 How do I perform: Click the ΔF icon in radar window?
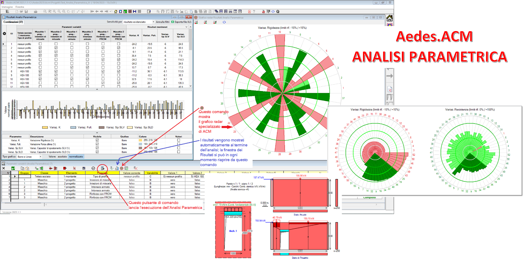click(x=206, y=22)
